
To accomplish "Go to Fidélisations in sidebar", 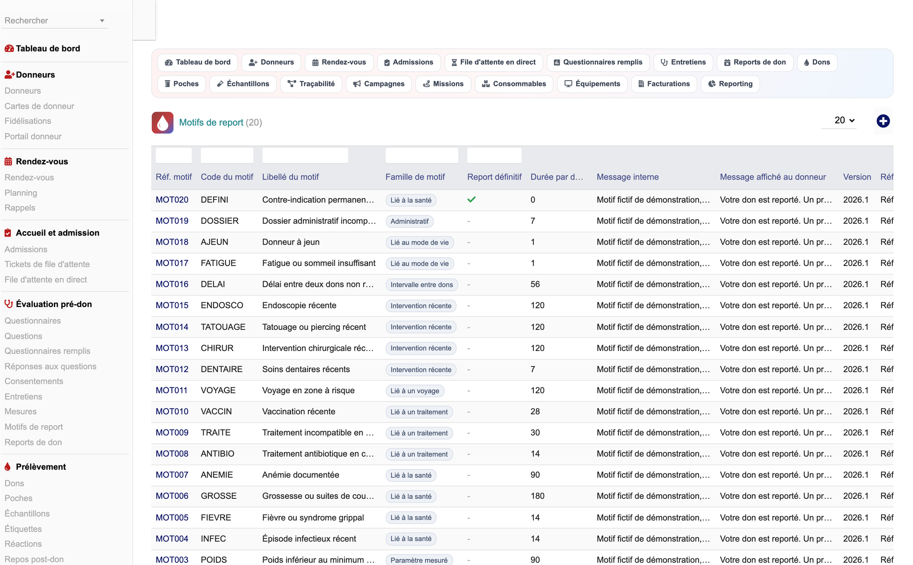I will (28, 121).
